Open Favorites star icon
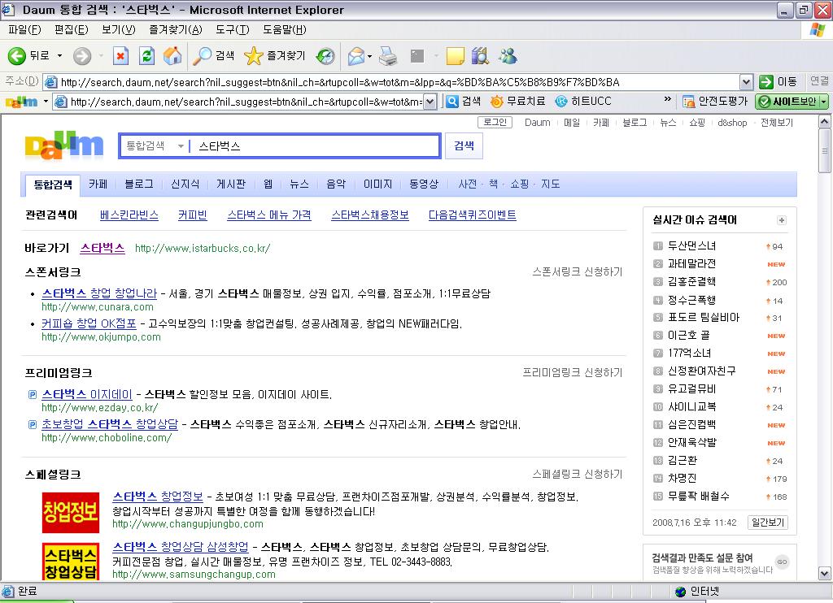833x603 pixels. click(x=254, y=56)
